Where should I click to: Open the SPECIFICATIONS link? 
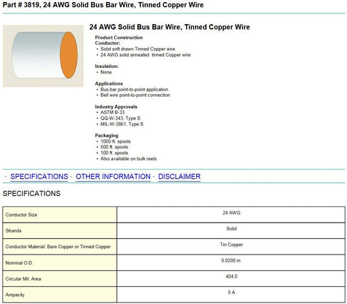pyautogui.click(x=39, y=177)
